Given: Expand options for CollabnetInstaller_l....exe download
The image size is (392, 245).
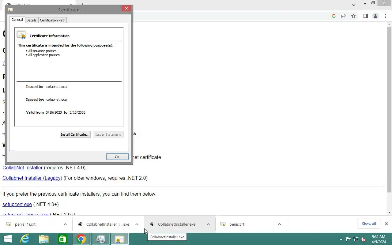Looking at the screenshot, I should 137,224.
